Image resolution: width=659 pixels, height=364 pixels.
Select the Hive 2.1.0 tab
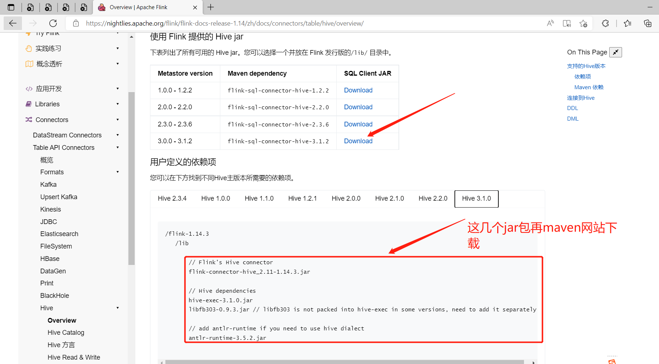tap(389, 198)
